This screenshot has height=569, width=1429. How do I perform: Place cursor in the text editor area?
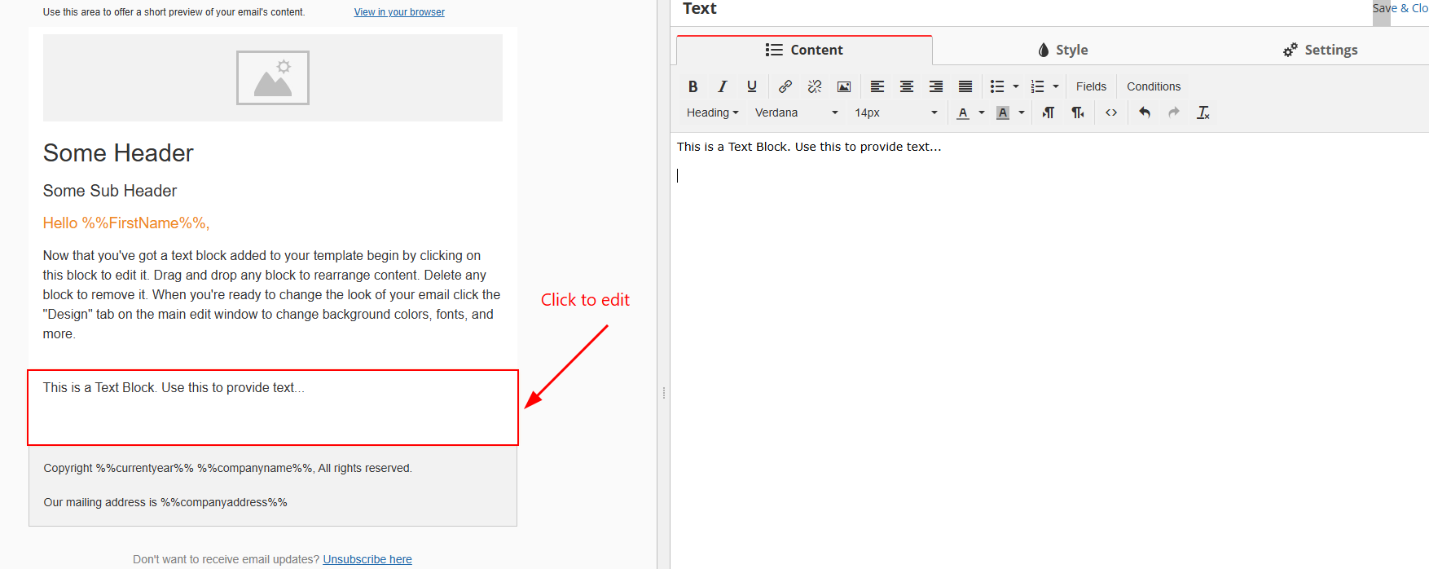(1049, 351)
